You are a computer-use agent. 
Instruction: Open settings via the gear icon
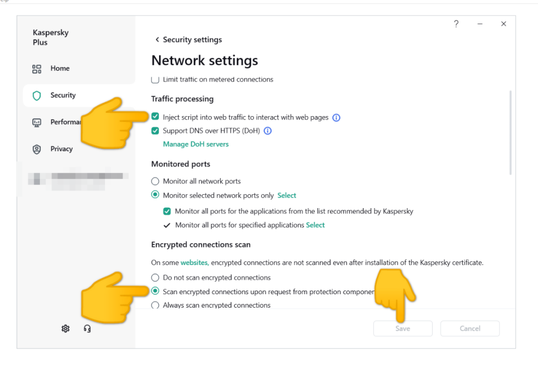[66, 329]
